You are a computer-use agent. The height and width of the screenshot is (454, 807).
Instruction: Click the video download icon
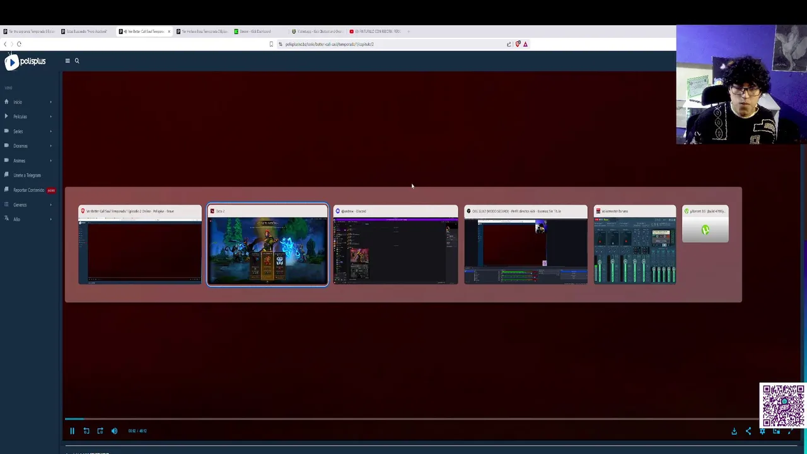point(734,431)
